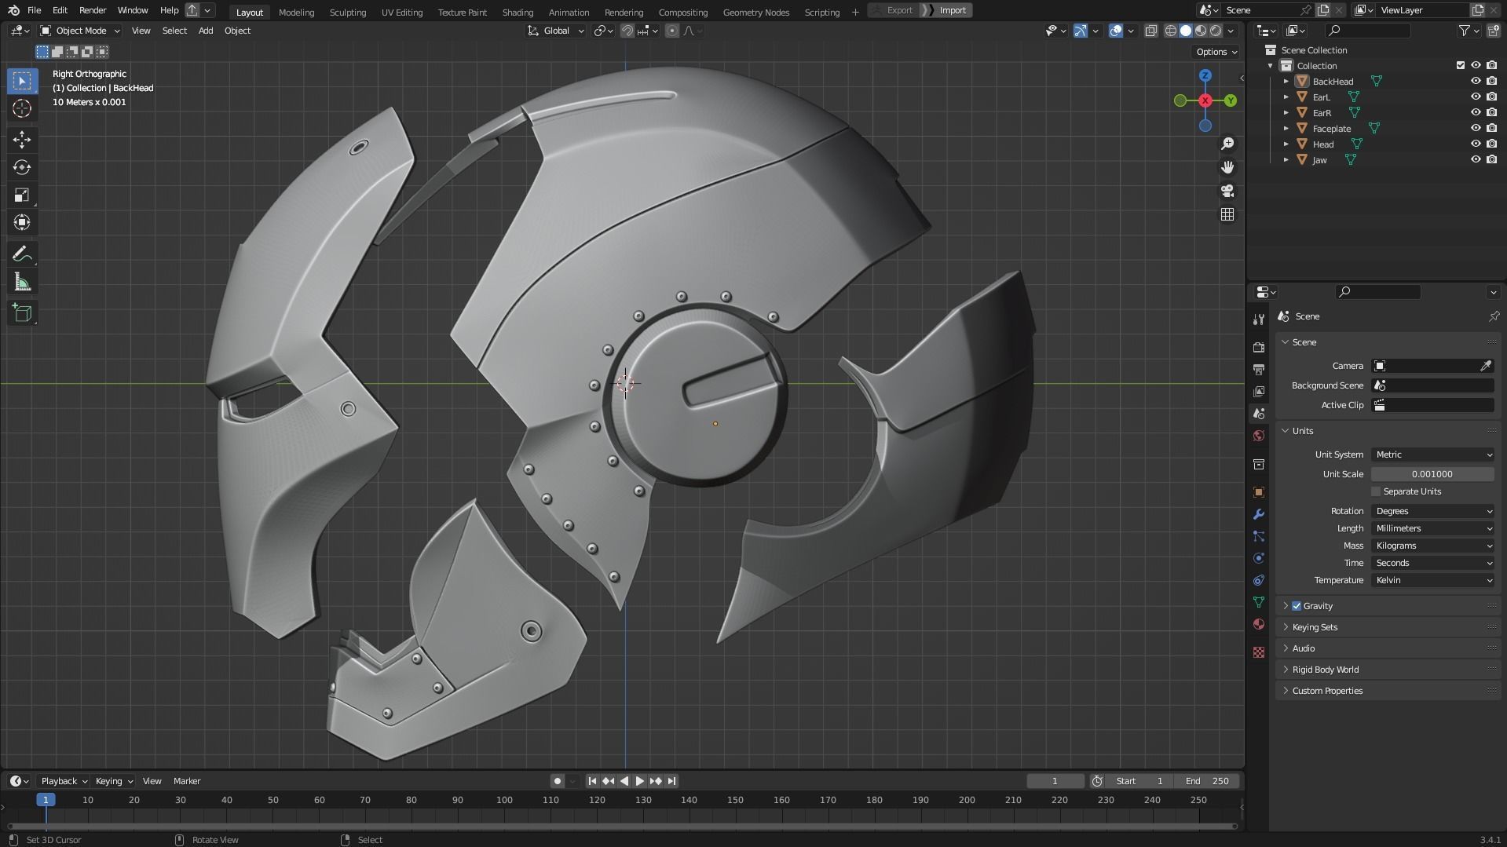Open the Physics properties tab icon
Image resolution: width=1507 pixels, height=847 pixels.
click(x=1259, y=558)
